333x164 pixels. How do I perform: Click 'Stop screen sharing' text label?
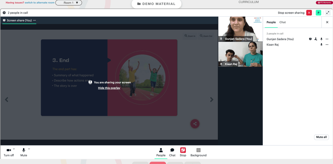291,13
